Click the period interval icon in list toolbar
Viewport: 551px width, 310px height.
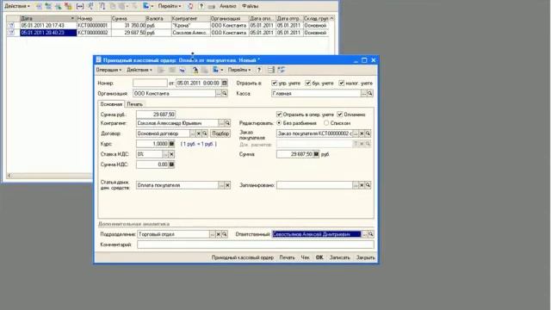pyautogui.click(x=80, y=6)
